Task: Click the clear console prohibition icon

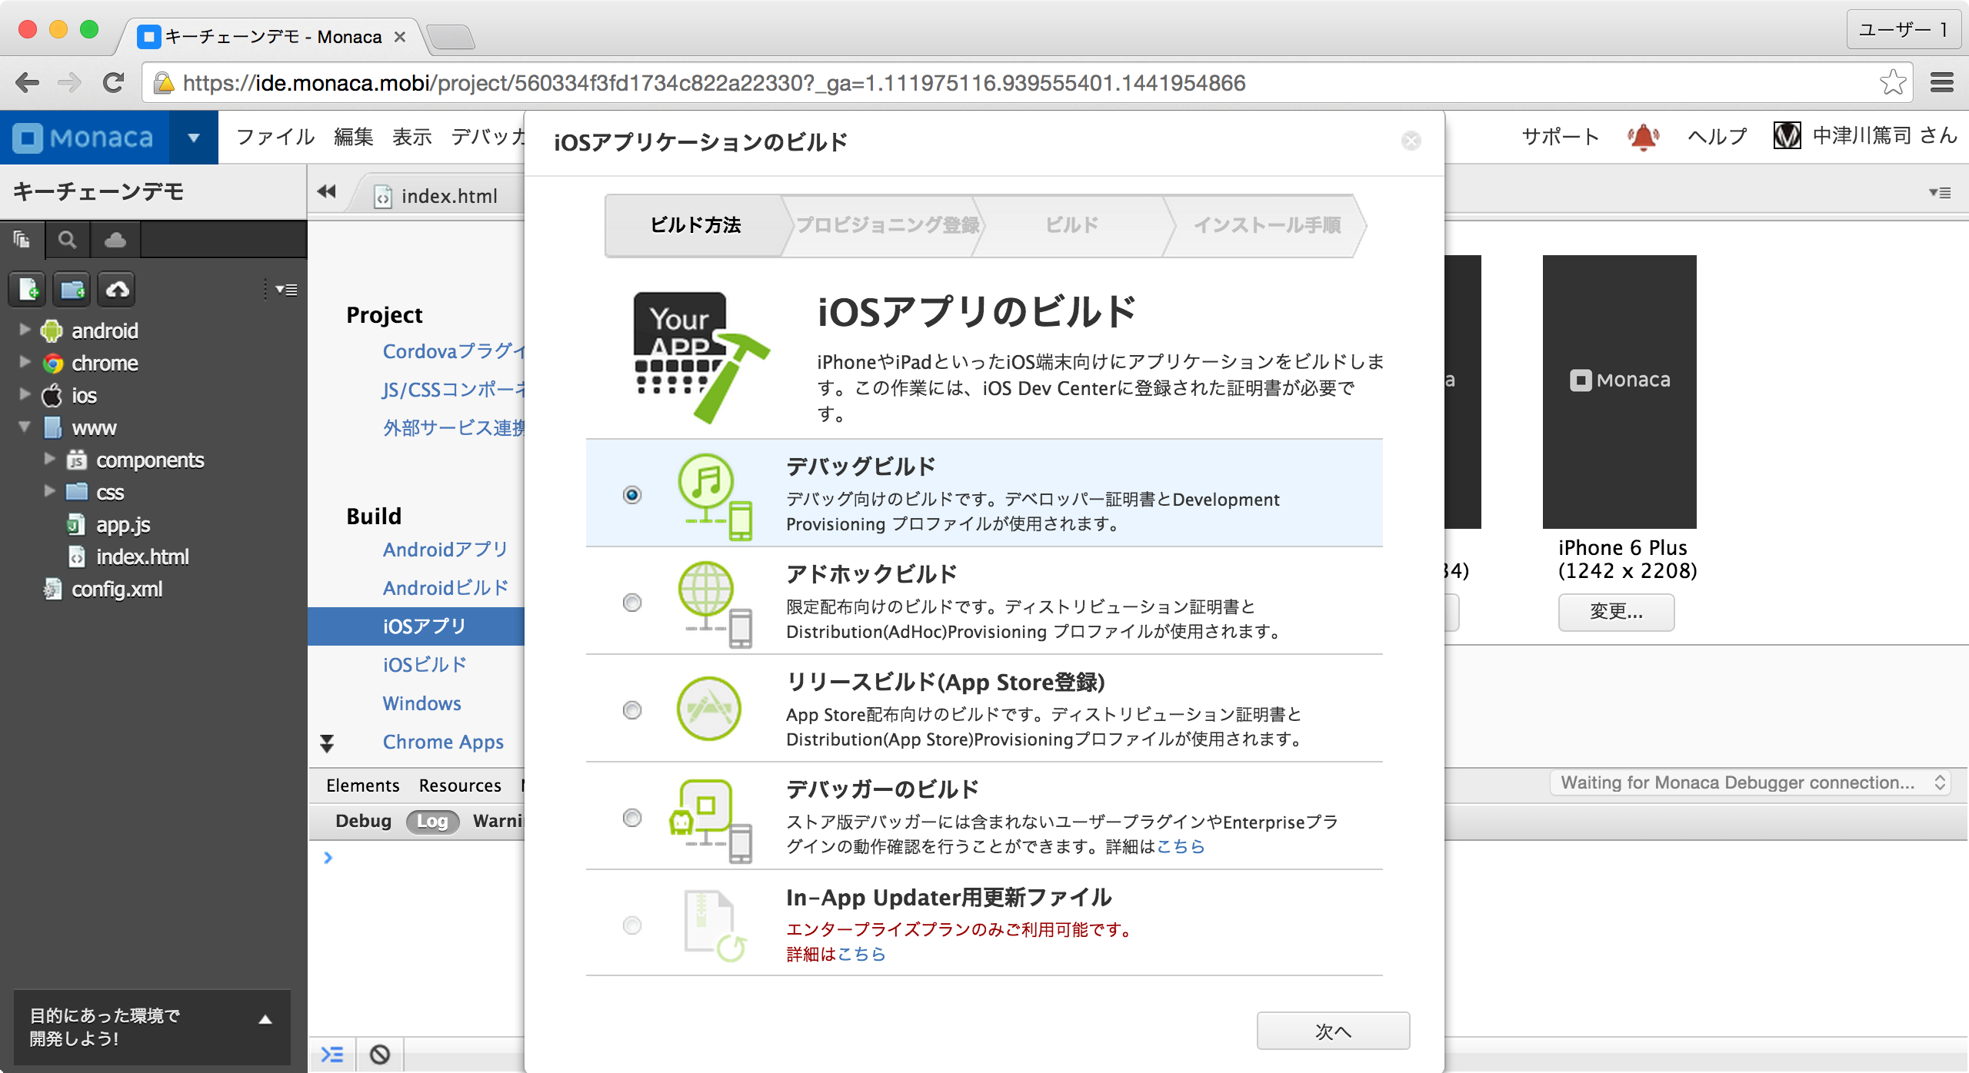Action: (380, 1055)
